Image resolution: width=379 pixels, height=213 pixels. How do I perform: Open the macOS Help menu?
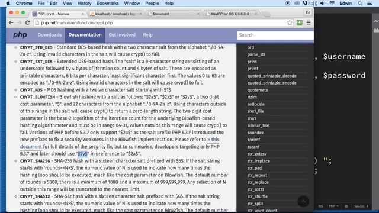169,4
